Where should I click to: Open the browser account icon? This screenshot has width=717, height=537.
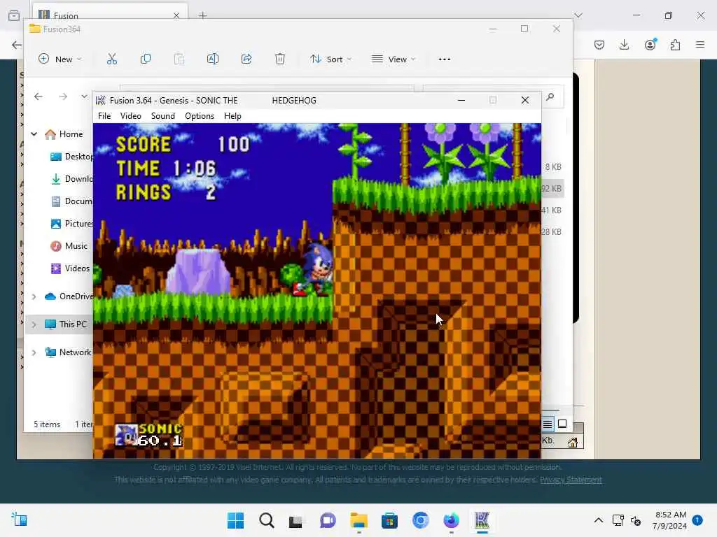point(650,44)
